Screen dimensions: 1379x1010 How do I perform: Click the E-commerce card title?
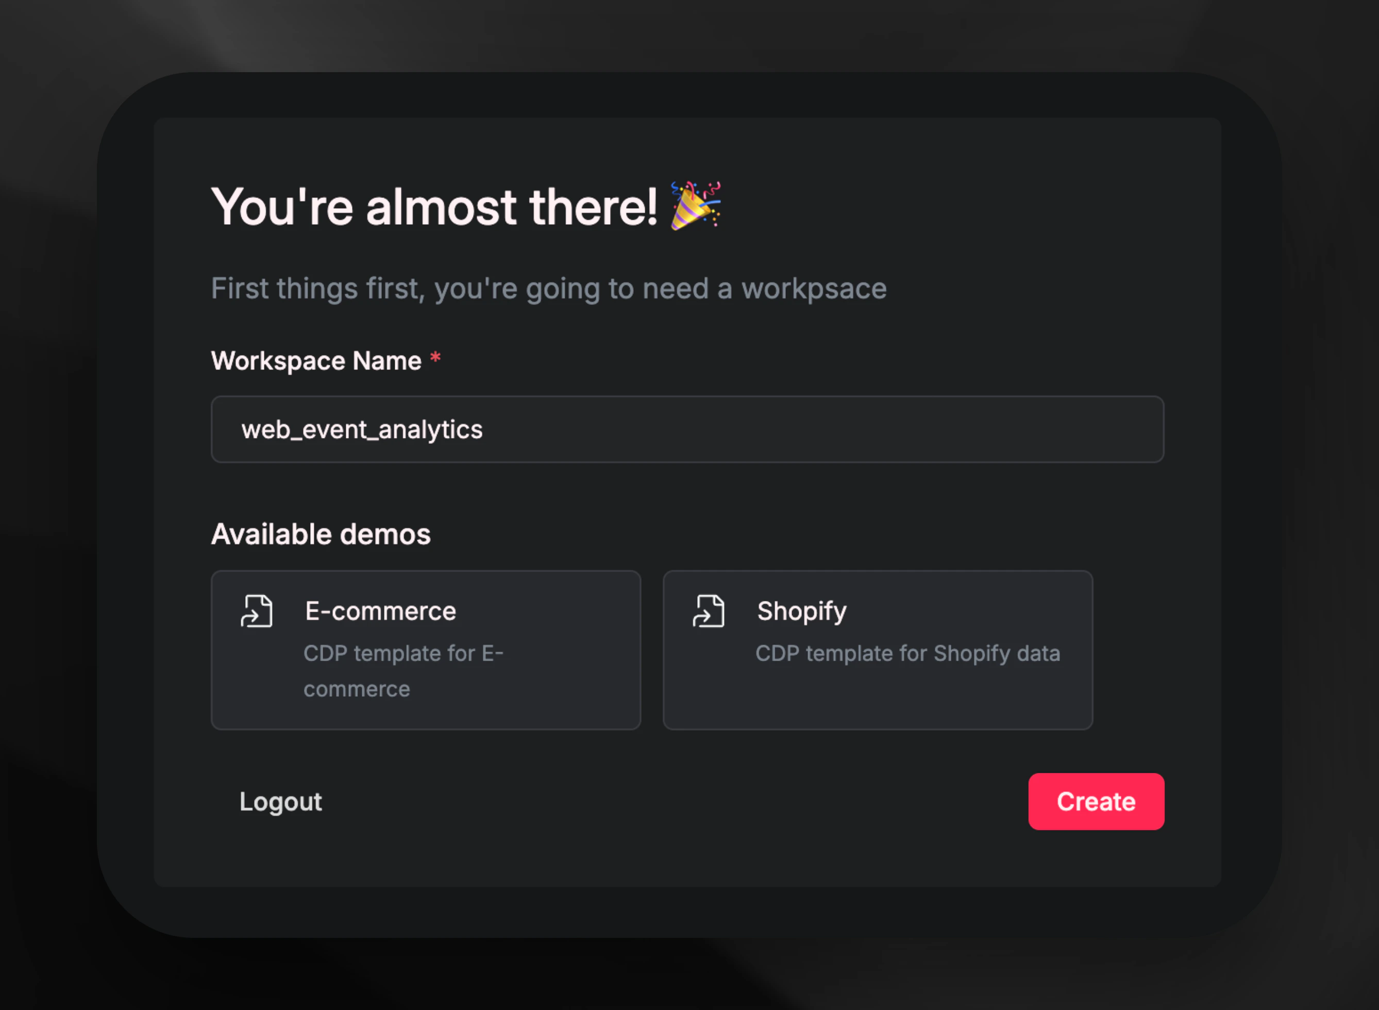[x=380, y=611]
